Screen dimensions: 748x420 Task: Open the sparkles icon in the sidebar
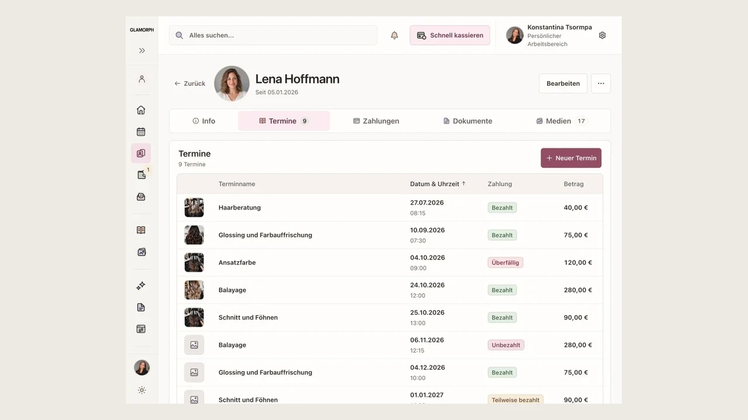pos(141,286)
